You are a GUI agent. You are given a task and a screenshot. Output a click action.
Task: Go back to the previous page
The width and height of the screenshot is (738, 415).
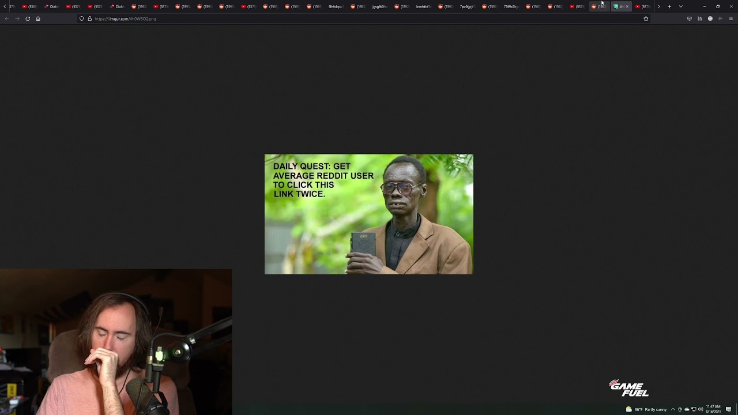[x=7, y=18]
